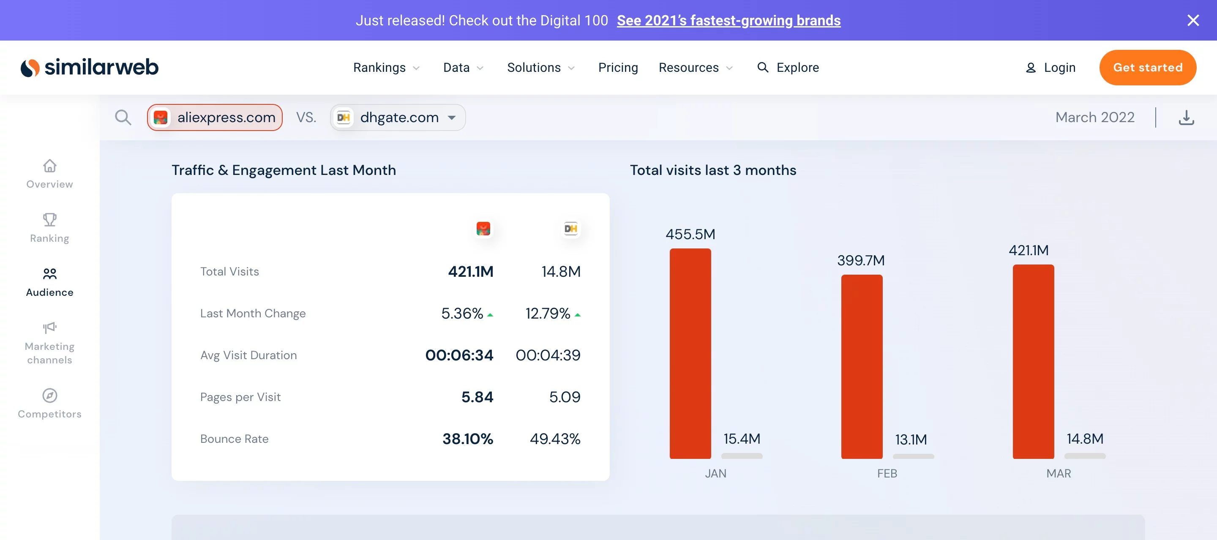Click the February DHgate 13.1M bar
This screenshot has height=540, width=1217.
pos(913,456)
